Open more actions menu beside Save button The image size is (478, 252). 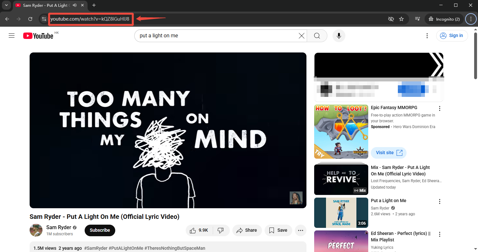(x=300, y=230)
